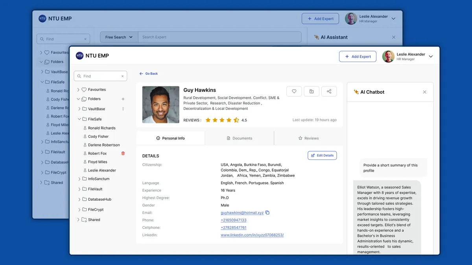Viewport: 472px width, 265px height.
Task: Click the Add Expert button
Action: coord(358,57)
